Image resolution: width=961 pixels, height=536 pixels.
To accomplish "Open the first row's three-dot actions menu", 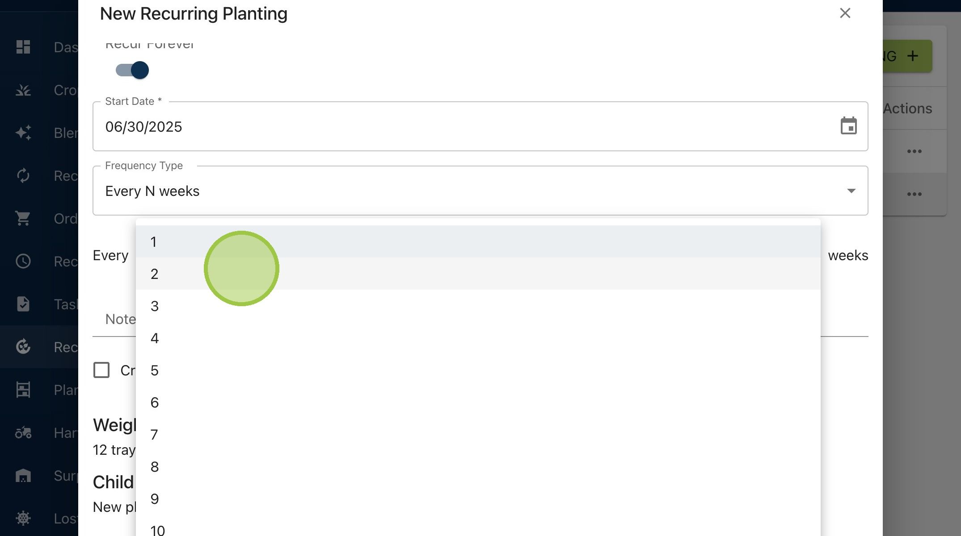I will point(914,151).
